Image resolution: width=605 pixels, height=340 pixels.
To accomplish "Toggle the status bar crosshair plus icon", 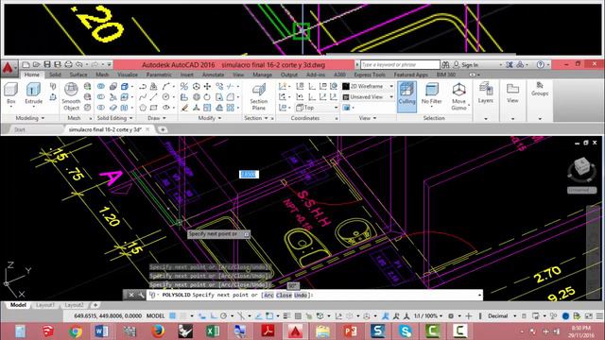I will [x=469, y=315].
